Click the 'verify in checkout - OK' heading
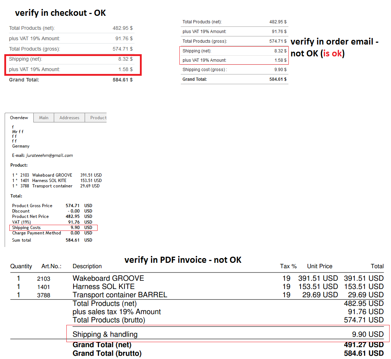 point(60,13)
